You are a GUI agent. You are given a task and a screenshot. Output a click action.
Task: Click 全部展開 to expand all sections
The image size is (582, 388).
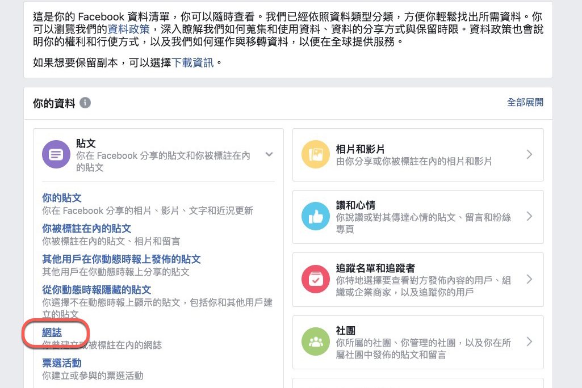pyautogui.click(x=525, y=102)
